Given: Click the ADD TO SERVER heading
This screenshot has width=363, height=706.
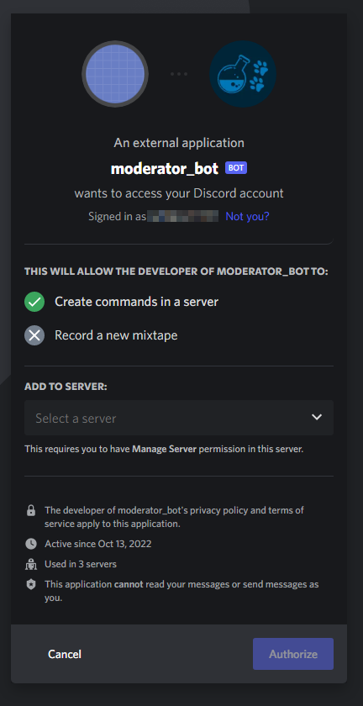Looking at the screenshot, I should 66,387.
